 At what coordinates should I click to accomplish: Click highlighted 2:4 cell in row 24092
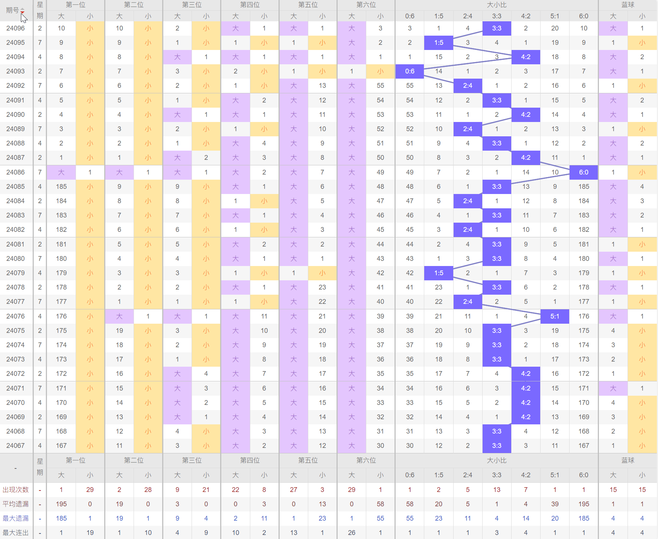(468, 86)
